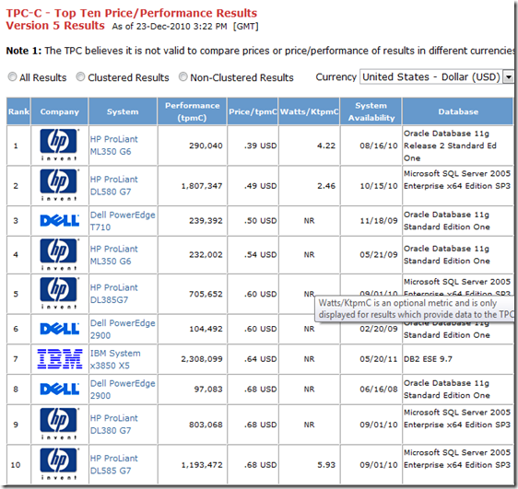The width and height of the screenshot is (518, 489).
Task: Click the TPC-C Top Ten Price/Performance Results heading
Action: click(x=132, y=13)
